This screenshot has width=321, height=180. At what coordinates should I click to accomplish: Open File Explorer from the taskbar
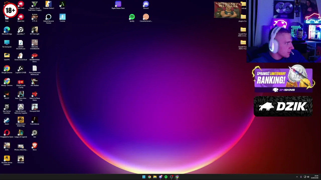click(155, 177)
